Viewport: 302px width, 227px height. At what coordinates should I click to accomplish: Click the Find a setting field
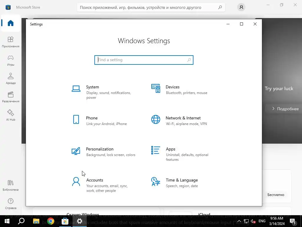click(144, 60)
